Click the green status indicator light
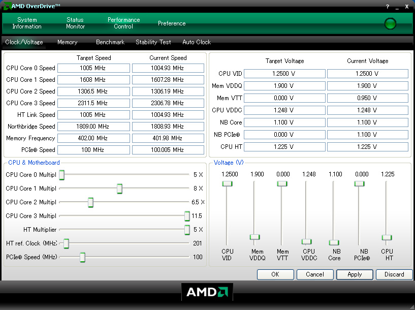 coord(390,23)
